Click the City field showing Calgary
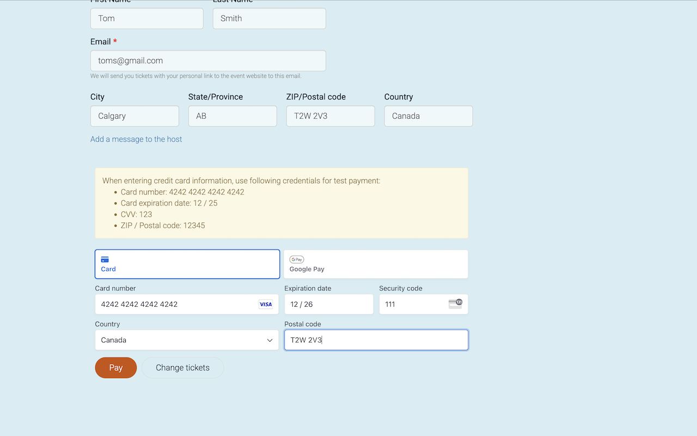Image resolution: width=697 pixels, height=436 pixels. pyautogui.click(x=134, y=116)
